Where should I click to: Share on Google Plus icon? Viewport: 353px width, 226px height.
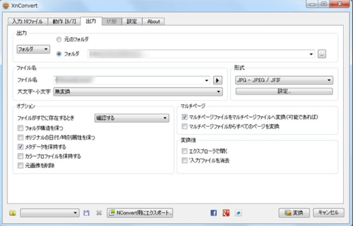[226, 213]
